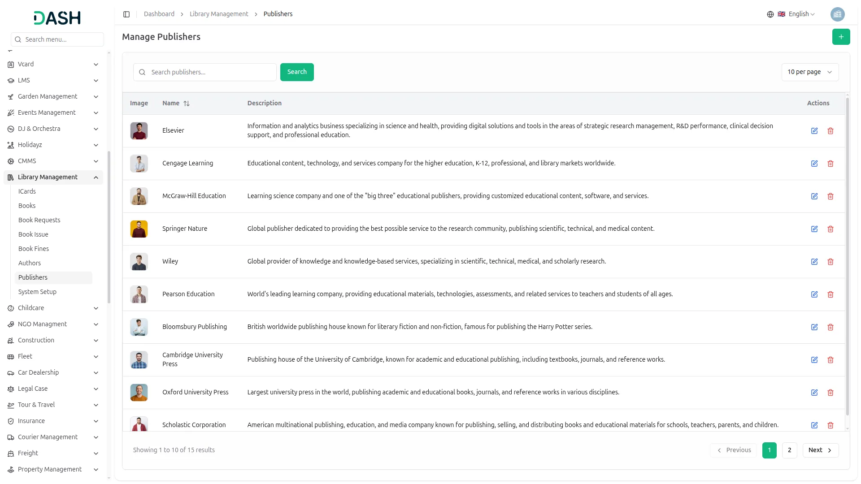Click the edit icon for Elsevier

(x=814, y=131)
